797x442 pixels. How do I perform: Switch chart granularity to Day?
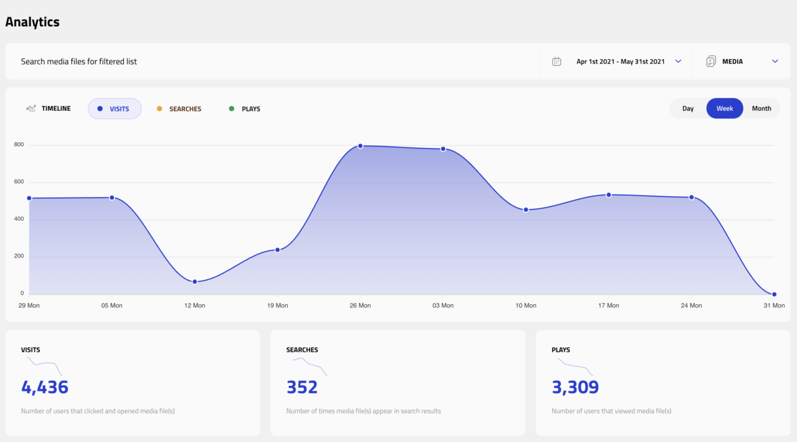click(688, 108)
